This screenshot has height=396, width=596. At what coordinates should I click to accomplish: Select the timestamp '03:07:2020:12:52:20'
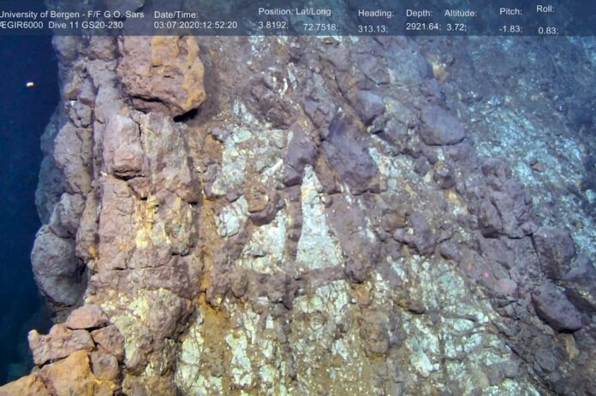195,26
